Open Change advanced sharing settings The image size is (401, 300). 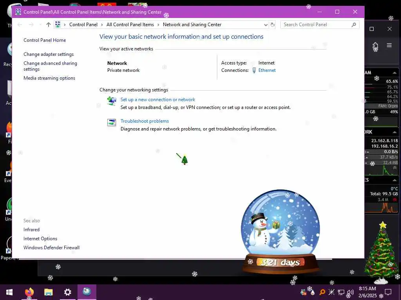pyautogui.click(x=50, y=66)
